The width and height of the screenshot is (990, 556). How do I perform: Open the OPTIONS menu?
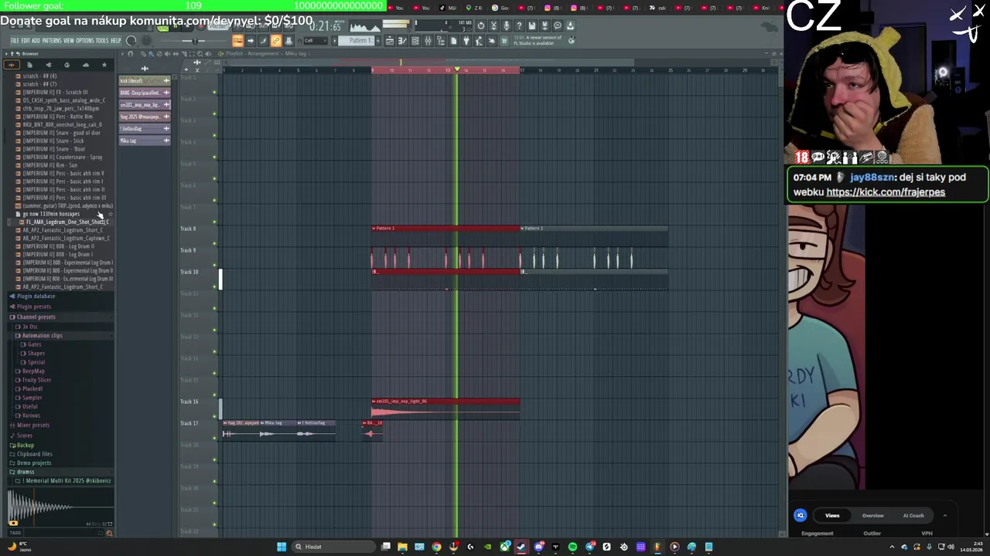85,41
